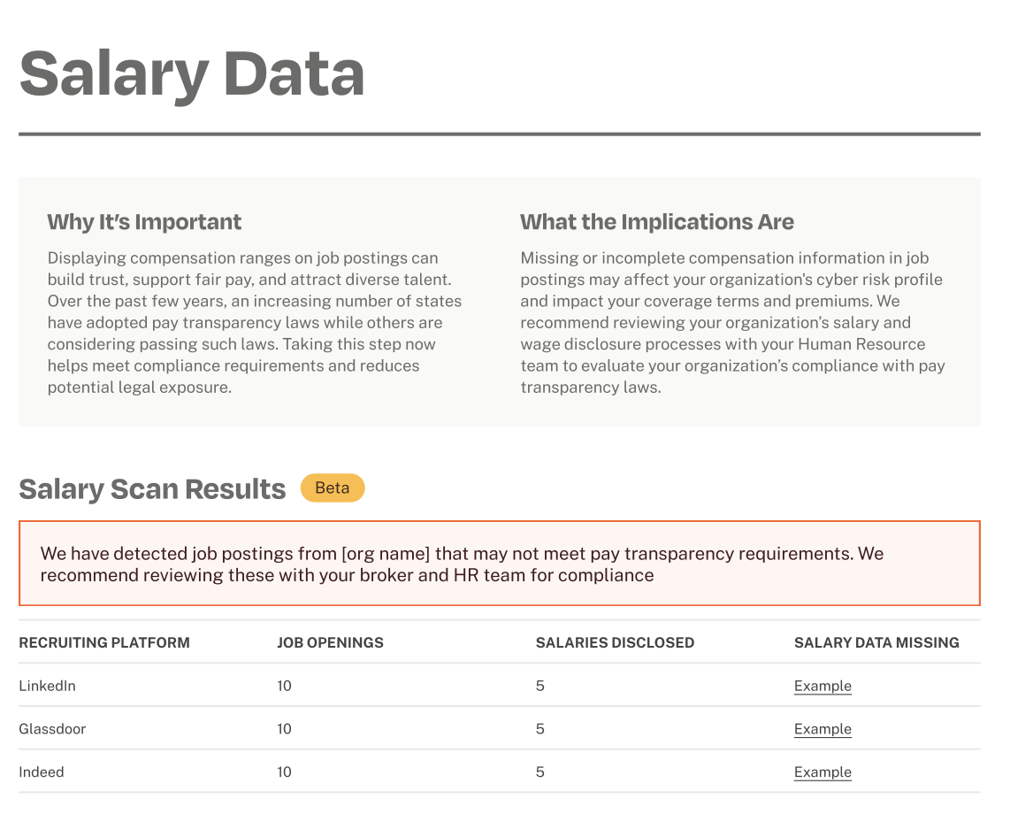Open the Example link in the Glassdoor row

pos(823,729)
